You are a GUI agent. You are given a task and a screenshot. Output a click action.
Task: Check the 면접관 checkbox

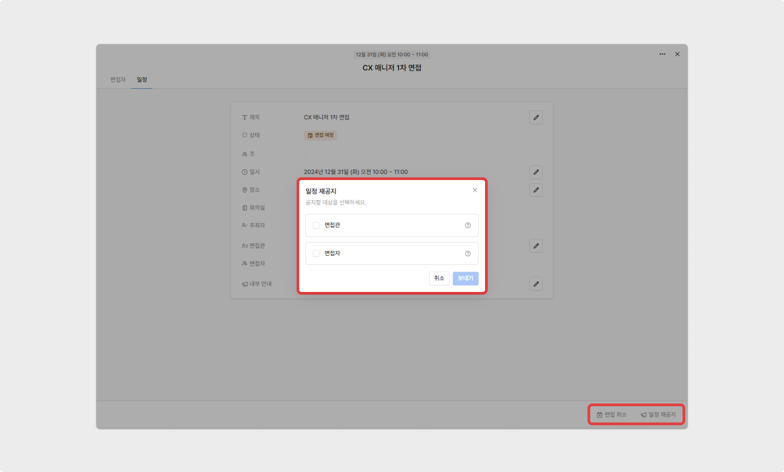(316, 225)
